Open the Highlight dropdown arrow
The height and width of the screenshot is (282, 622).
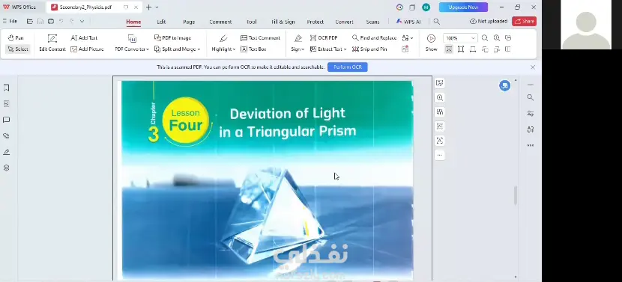(x=234, y=49)
